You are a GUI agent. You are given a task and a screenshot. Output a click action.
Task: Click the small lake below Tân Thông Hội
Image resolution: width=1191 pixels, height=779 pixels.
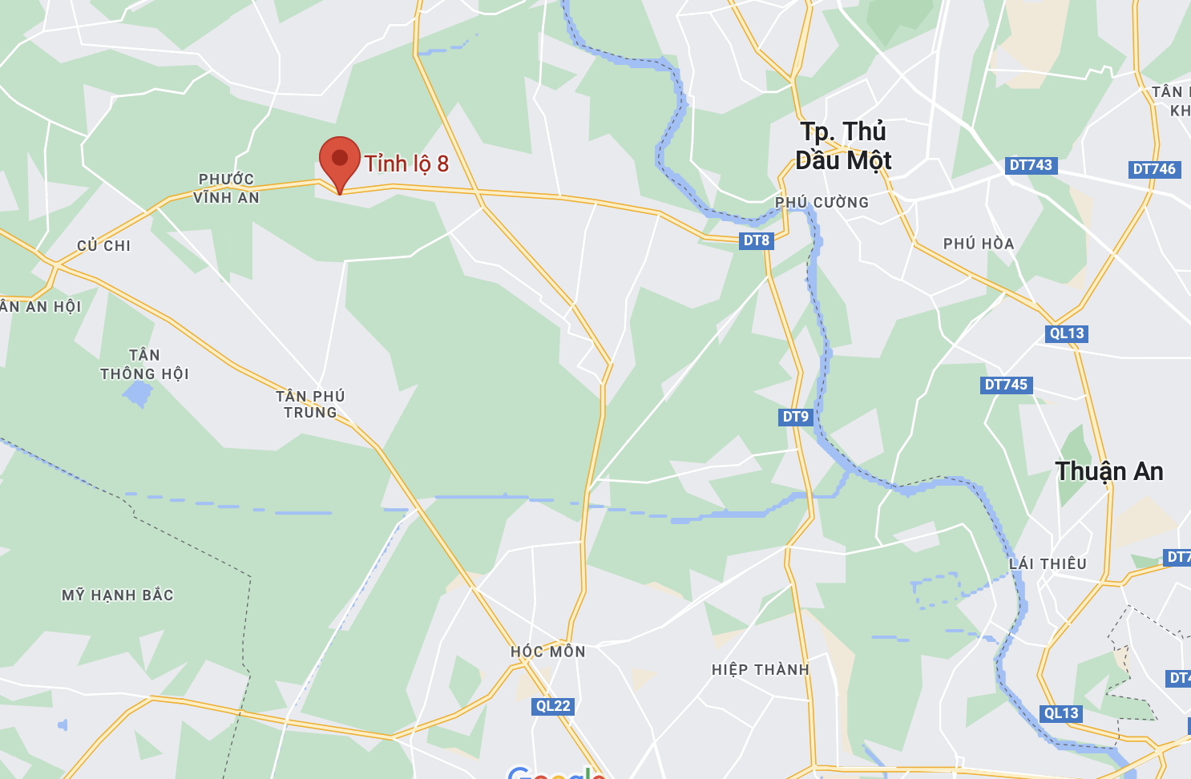pyautogui.click(x=138, y=394)
